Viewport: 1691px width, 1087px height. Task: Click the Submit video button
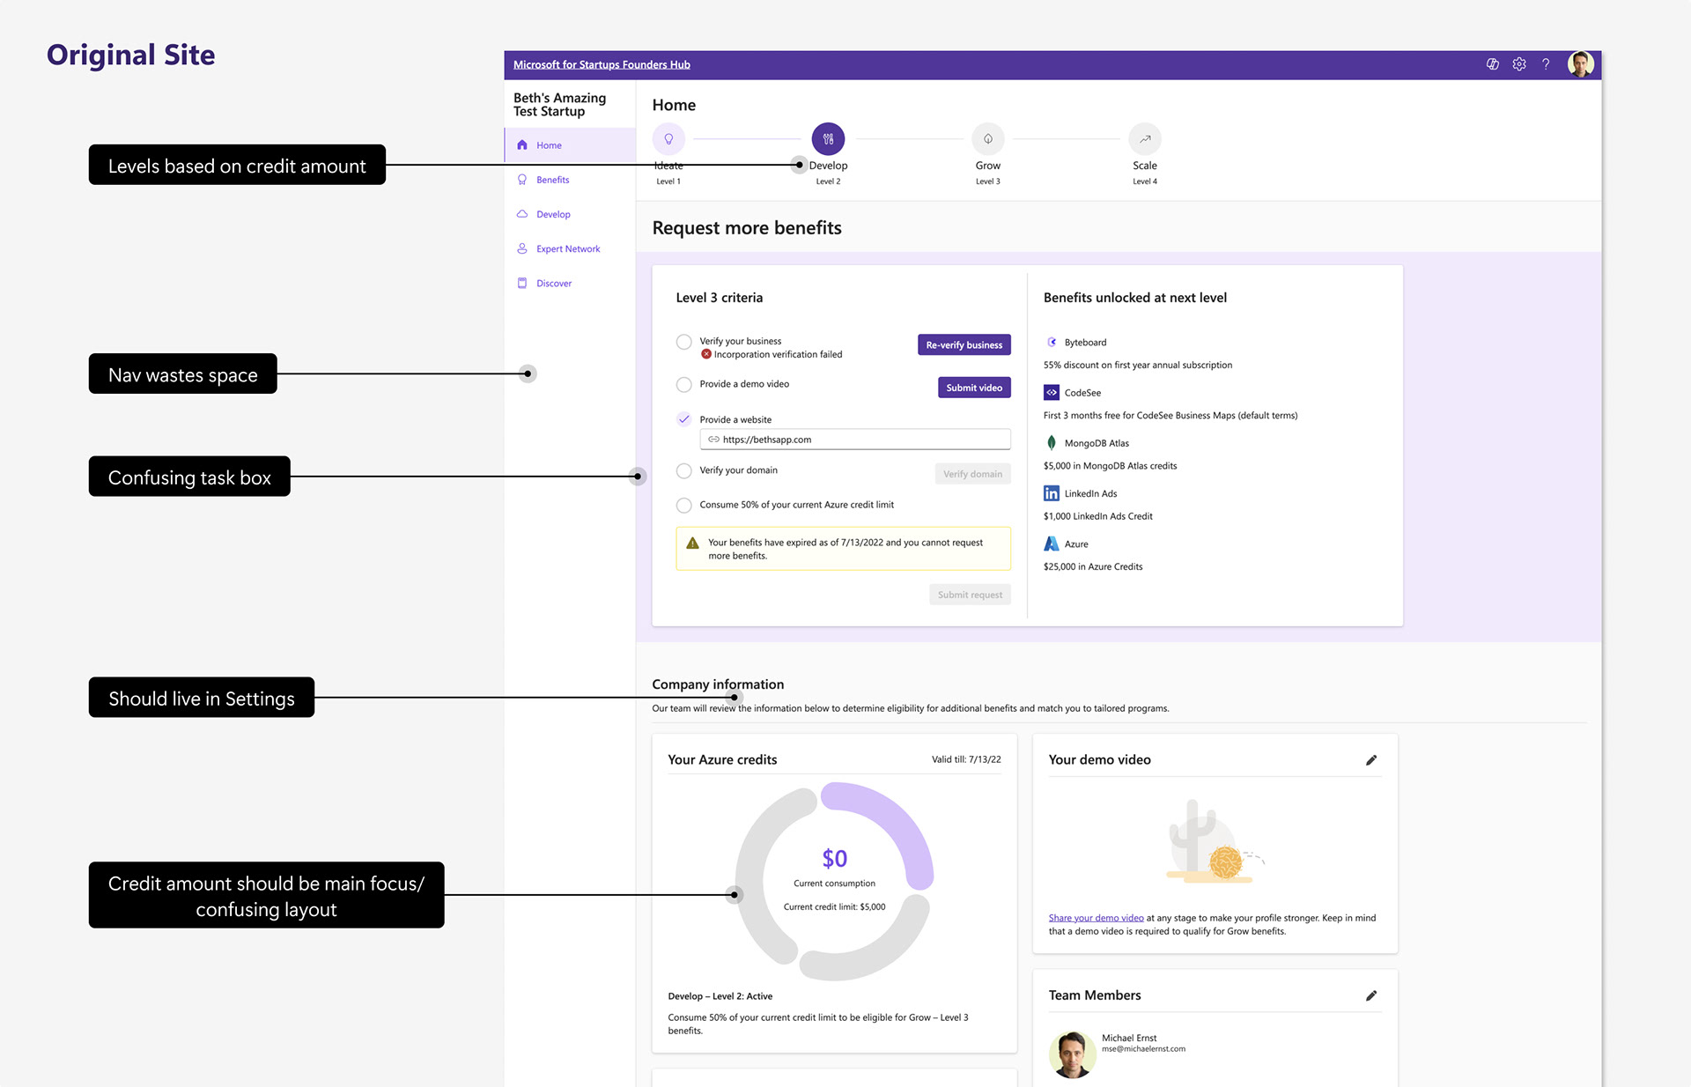click(974, 388)
